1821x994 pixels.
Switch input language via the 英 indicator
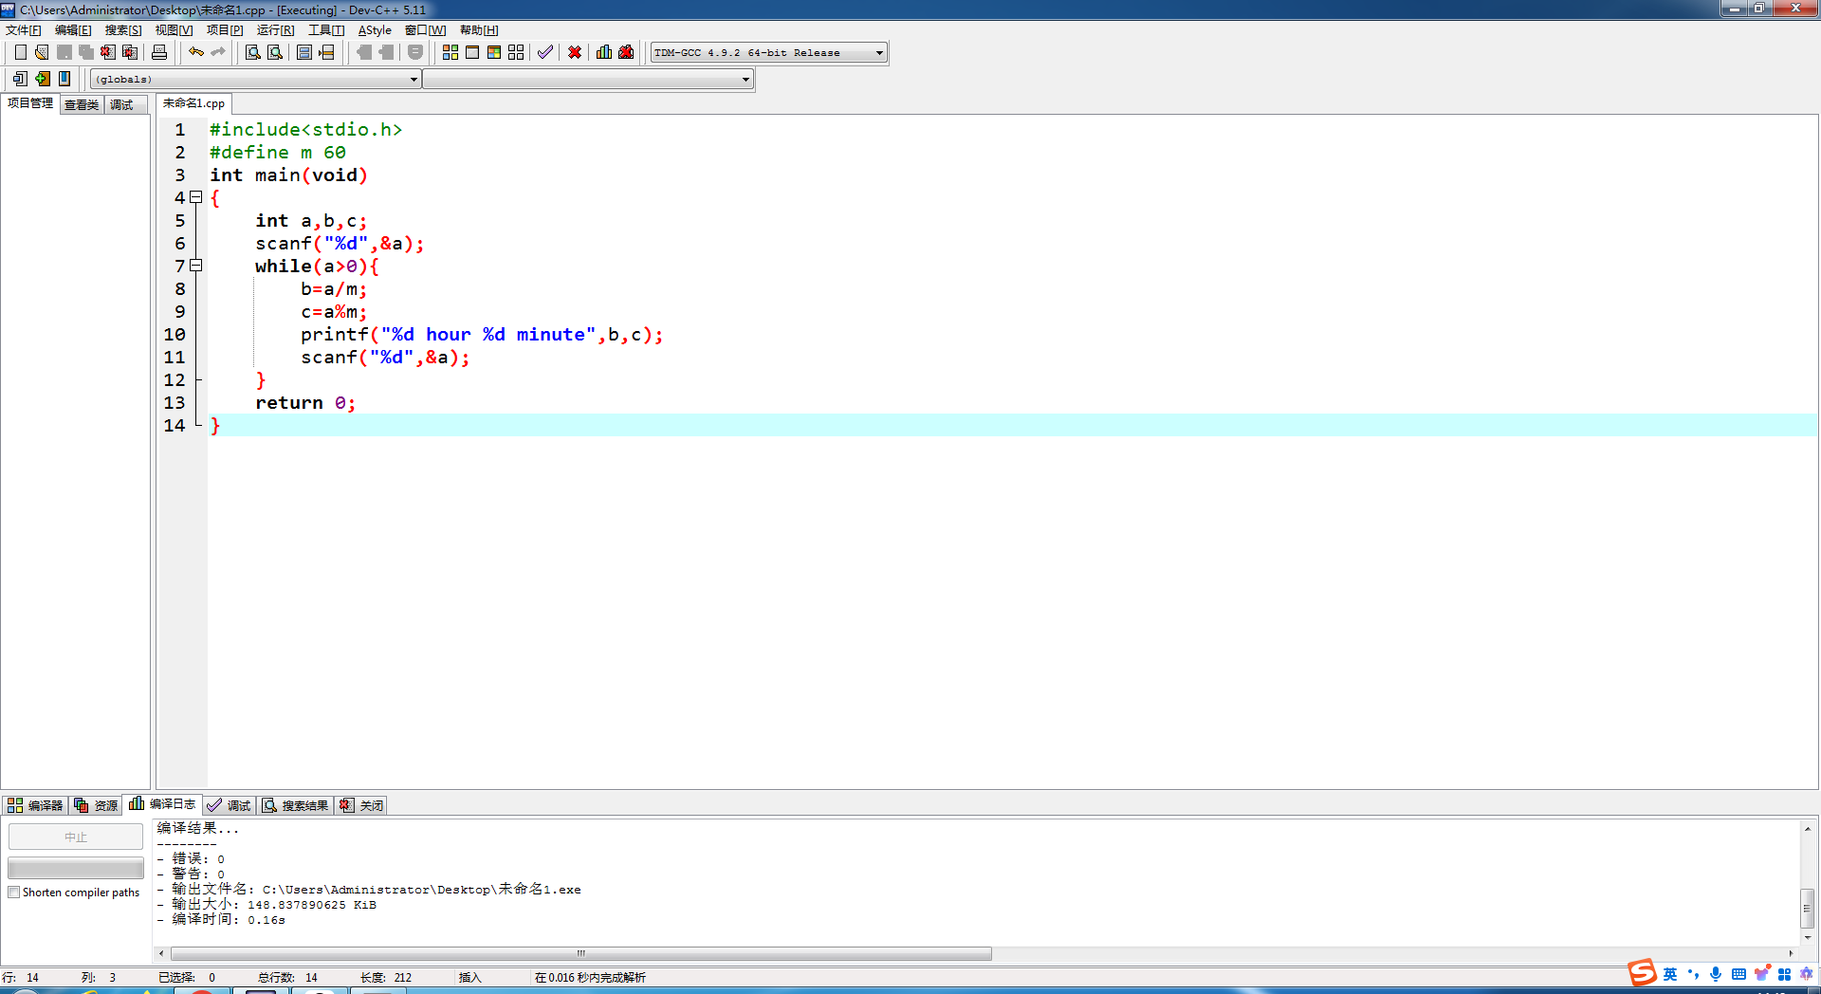(x=1670, y=974)
